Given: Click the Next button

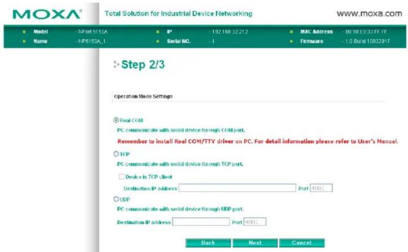Looking at the screenshot, I should pos(255,243).
